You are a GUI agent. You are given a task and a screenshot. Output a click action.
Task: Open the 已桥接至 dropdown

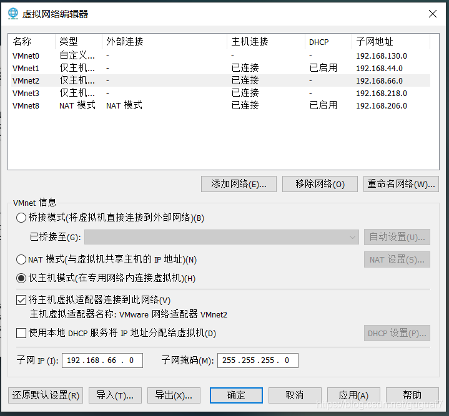tap(221, 237)
